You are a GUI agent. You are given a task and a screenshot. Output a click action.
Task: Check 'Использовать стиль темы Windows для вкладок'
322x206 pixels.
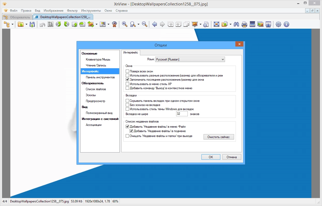pyautogui.click(x=127, y=109)
